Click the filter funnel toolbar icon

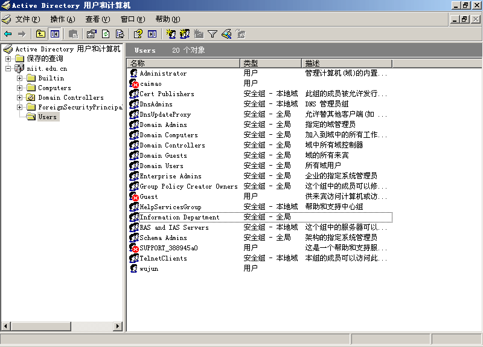[x=213, y=34]
